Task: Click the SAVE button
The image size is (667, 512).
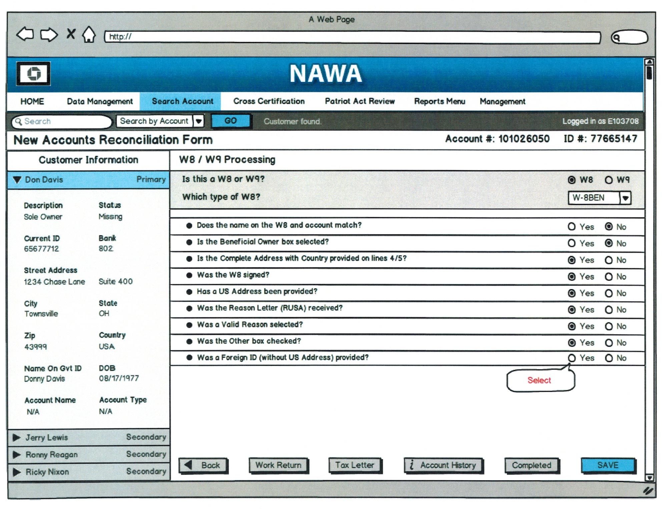Action: [608, 465]
